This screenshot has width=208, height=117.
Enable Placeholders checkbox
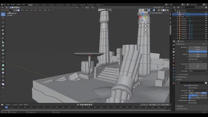[x=189, y=103]
